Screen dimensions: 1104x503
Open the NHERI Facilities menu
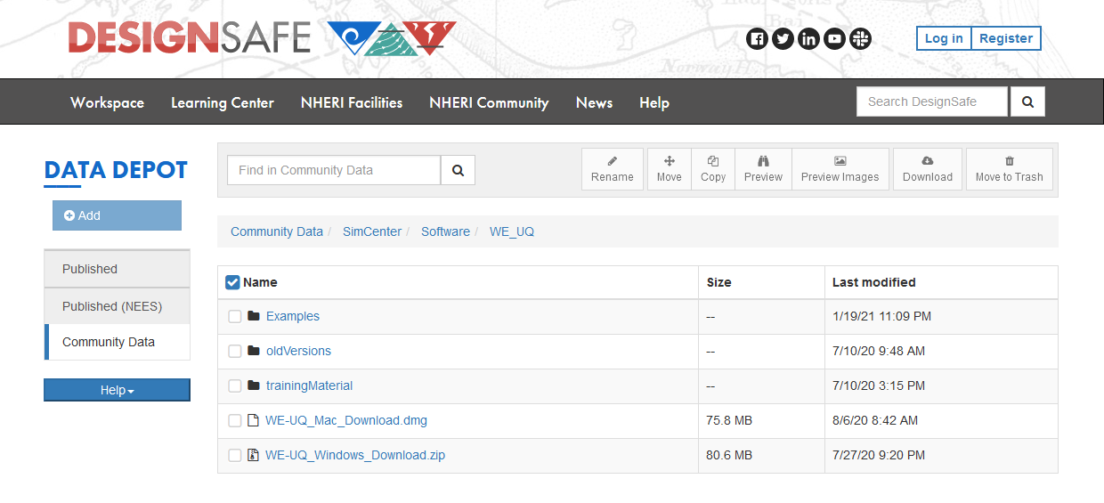[352, 102]
